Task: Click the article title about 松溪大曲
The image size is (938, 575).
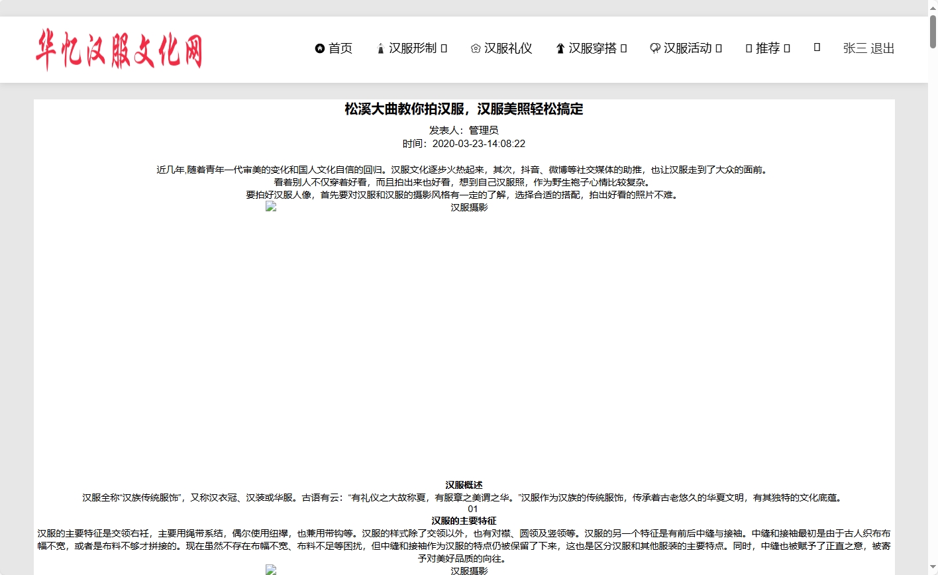Action: [x=462, y=109]
